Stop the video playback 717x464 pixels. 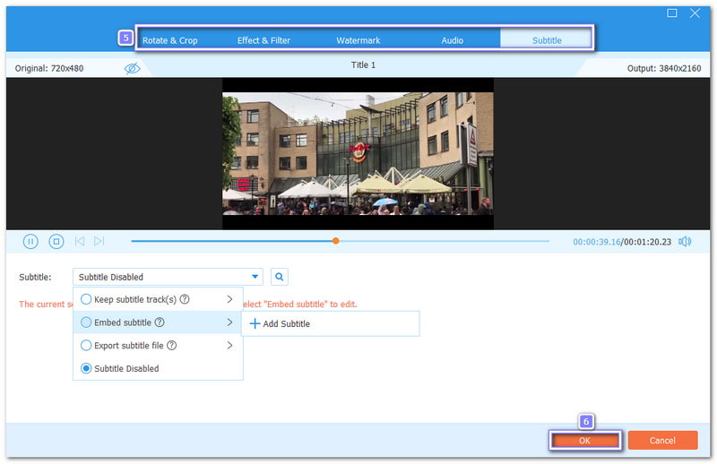56,241
